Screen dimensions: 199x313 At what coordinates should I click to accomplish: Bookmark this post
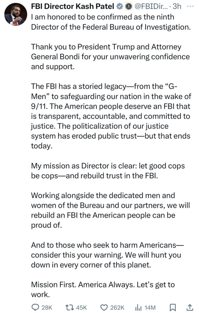coord(173,307)
